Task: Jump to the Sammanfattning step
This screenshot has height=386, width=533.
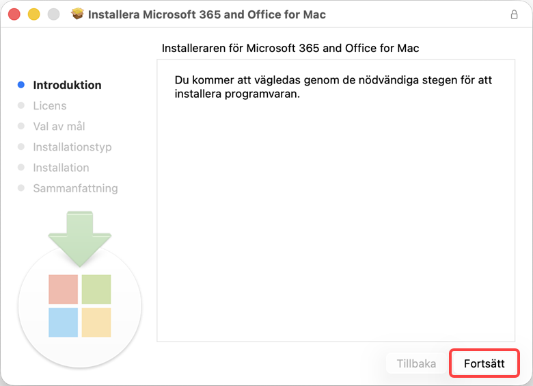Action: 75,188
